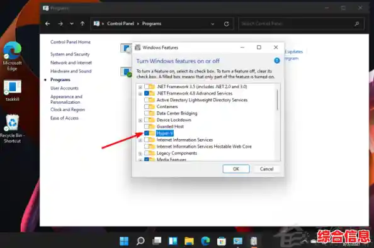Click the Containers folder icon
The height and width of the screenshot is (248, 374).
click(152, 106)
